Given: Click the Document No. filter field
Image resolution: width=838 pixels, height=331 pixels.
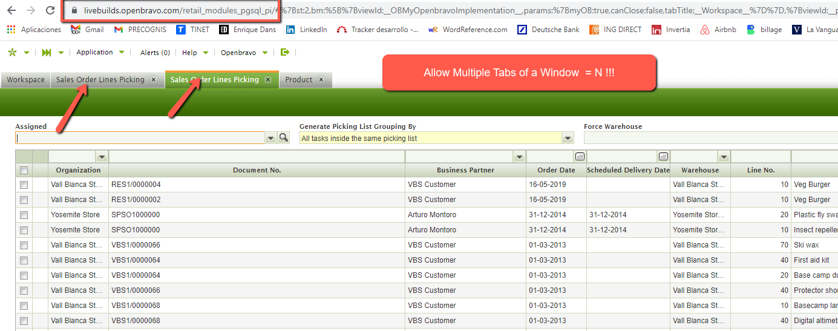Looking at the screenshot, I should 257,157.
